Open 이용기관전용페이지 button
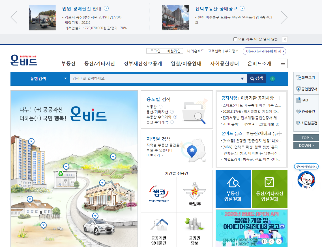Image resolution: width=322 pixels, height=247 pixels. tap(264, 51)
